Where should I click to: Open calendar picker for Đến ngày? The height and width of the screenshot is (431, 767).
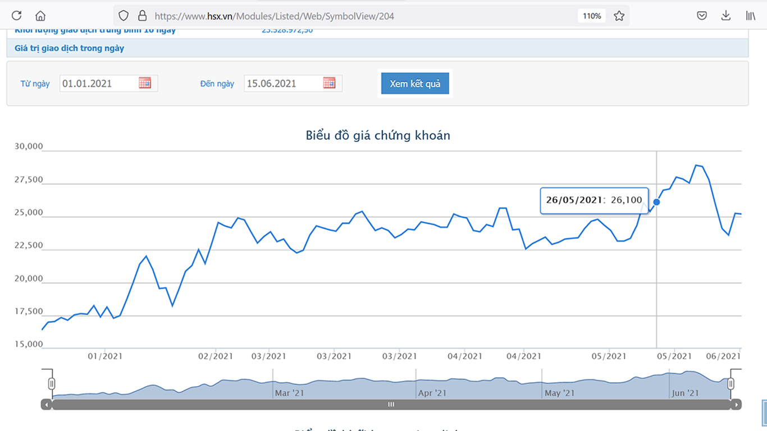[x=329, y=83]
